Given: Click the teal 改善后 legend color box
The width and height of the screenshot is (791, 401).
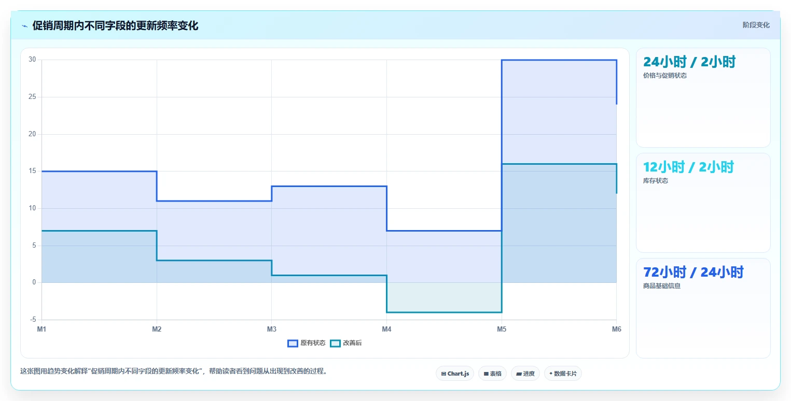Looking at the screenshot, I should (335, 343).
